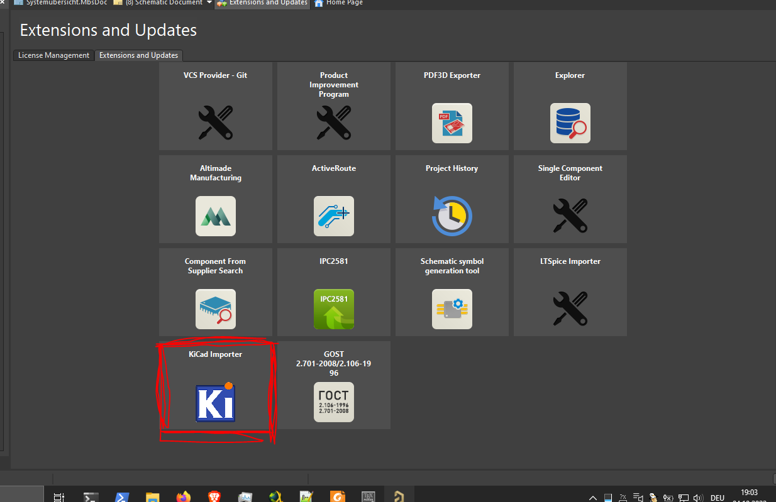Viewport: 776px width, 502px height.
Task: Go to the Home Page tab
Action: [339, 3]
